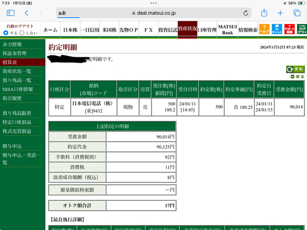This screenshot has width=307, height=230.
Task: Select the 自動ログアウト しない radio button
Action: pos(22,33)
